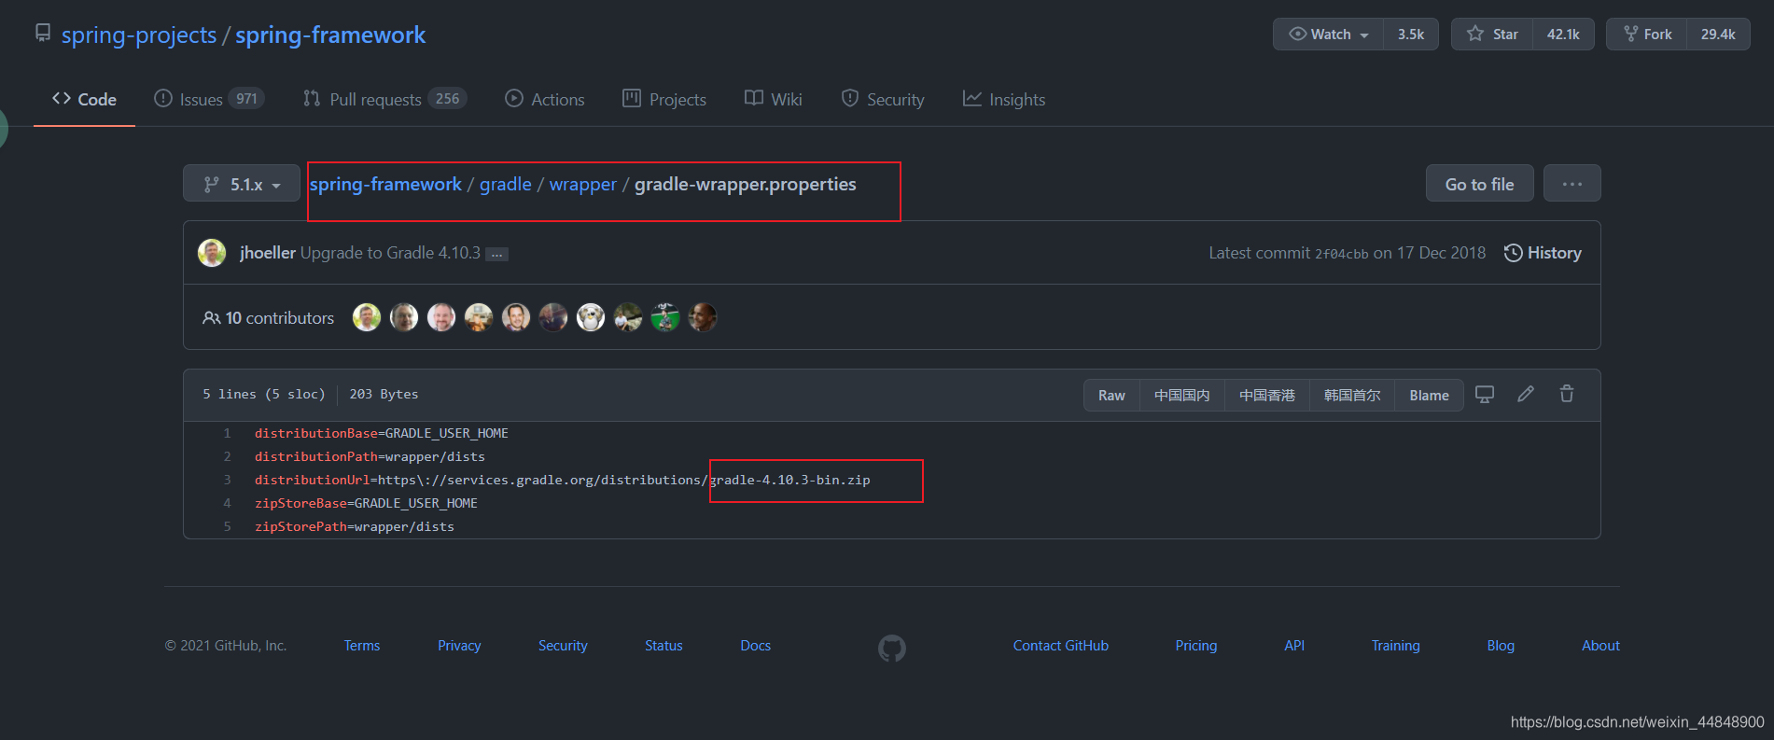This screenshot has height=740, width=1774.
Task: View the 3.5k watchers count
Action: [x=1411, y=35]
